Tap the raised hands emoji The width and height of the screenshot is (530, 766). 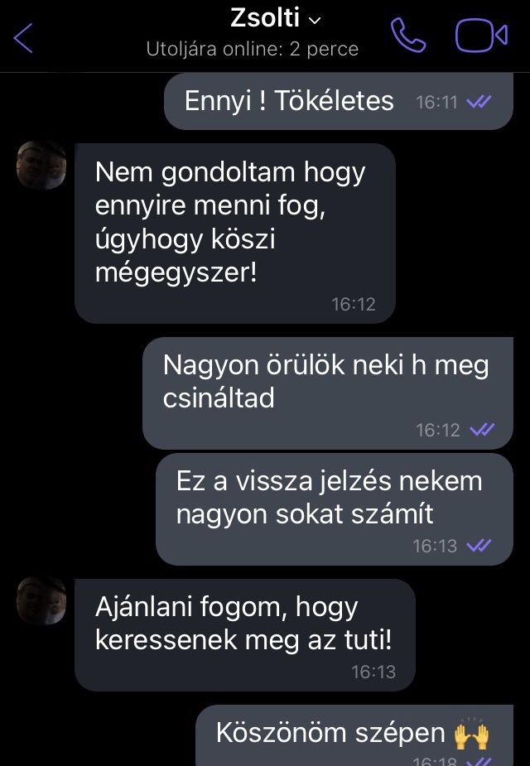pyautogui.click(x=471, y=734)
